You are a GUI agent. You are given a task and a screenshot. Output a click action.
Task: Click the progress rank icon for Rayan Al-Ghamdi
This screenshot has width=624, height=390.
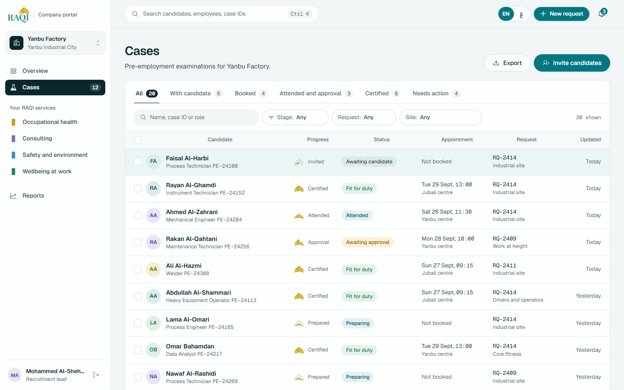coord(299,188)
